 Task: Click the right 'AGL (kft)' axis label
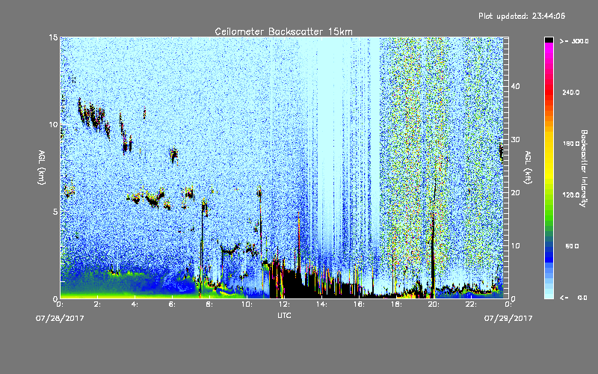click(528, 167)
